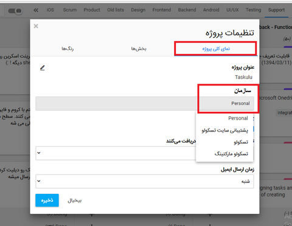The width and height of the screenshot is (292, 226).
Task: Switch to the Old lists tab
Action: coord(116,10)
